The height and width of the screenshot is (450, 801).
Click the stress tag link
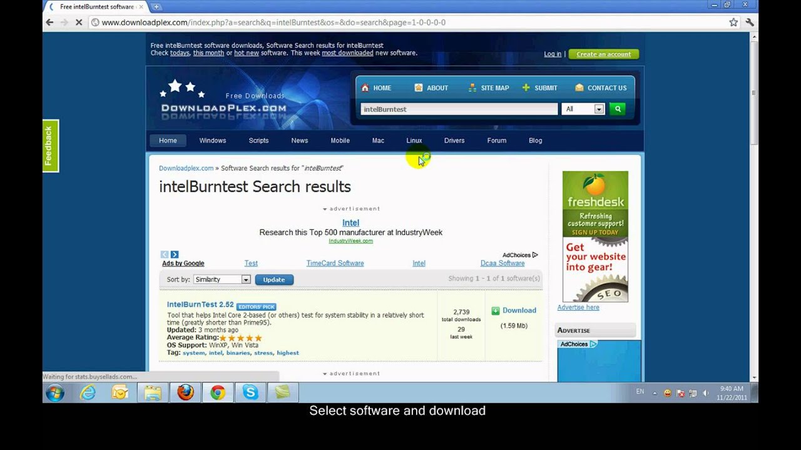(263, 353)
